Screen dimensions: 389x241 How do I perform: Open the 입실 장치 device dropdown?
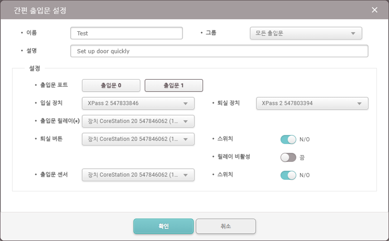click(138, 103)
